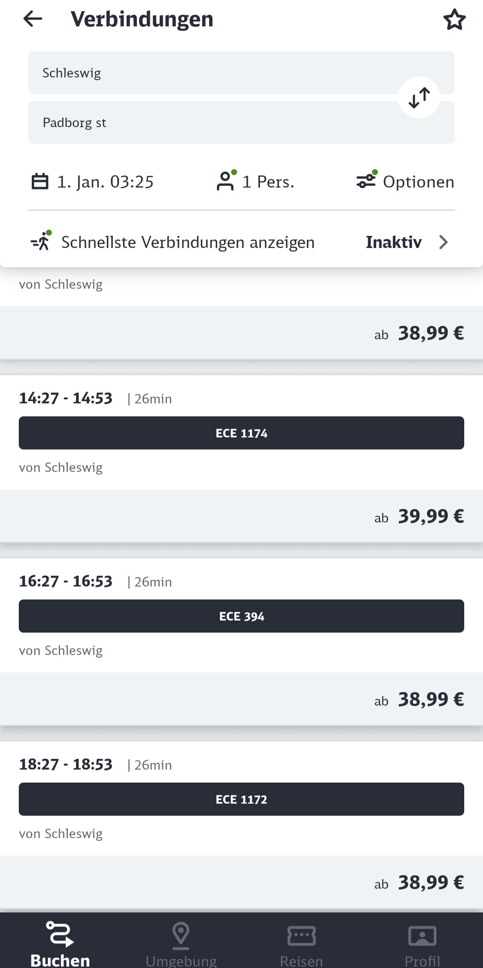Tap the back arrow icon
The height and width of the screenshot is (968, 483).
[33, 19]
